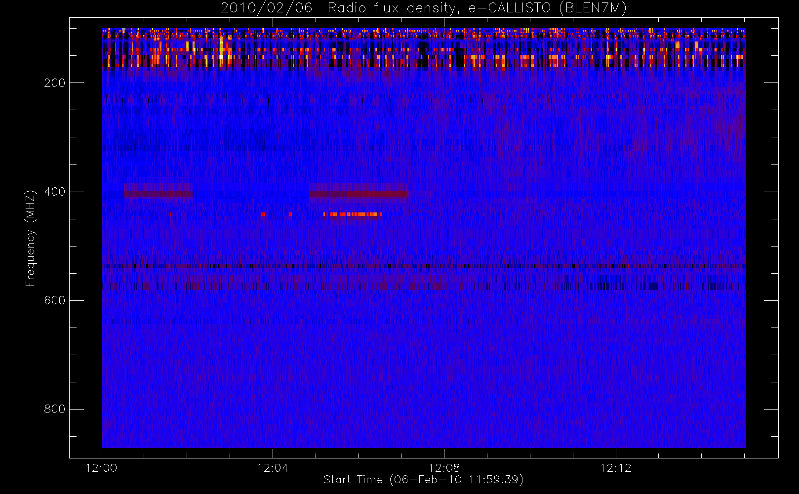Click the '12:04' time tick label

pyautogui.click(x=273, y=468)
